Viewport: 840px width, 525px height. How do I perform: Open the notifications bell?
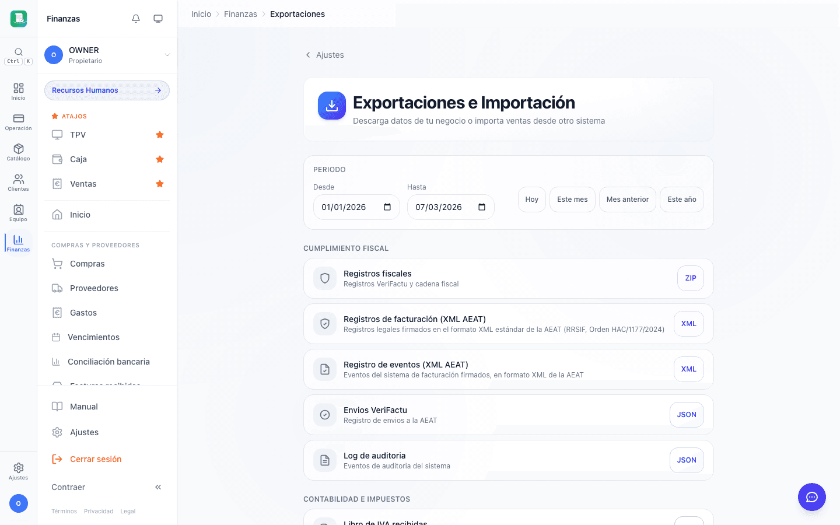(136, 19)
